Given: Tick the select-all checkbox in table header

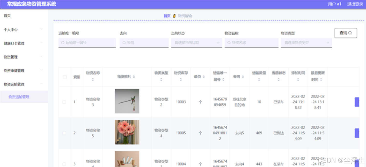Looking at the screenshot, I should click(65, 77).
